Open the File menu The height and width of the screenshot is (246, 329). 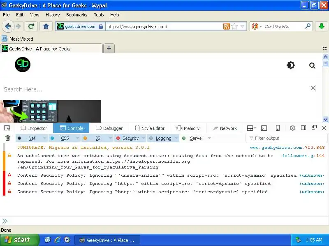(6, 15)
